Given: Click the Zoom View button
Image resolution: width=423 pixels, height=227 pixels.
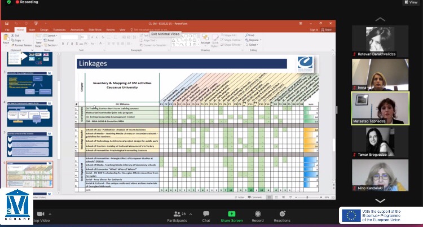Looking at the screenshot, I should tap(411, 2).
